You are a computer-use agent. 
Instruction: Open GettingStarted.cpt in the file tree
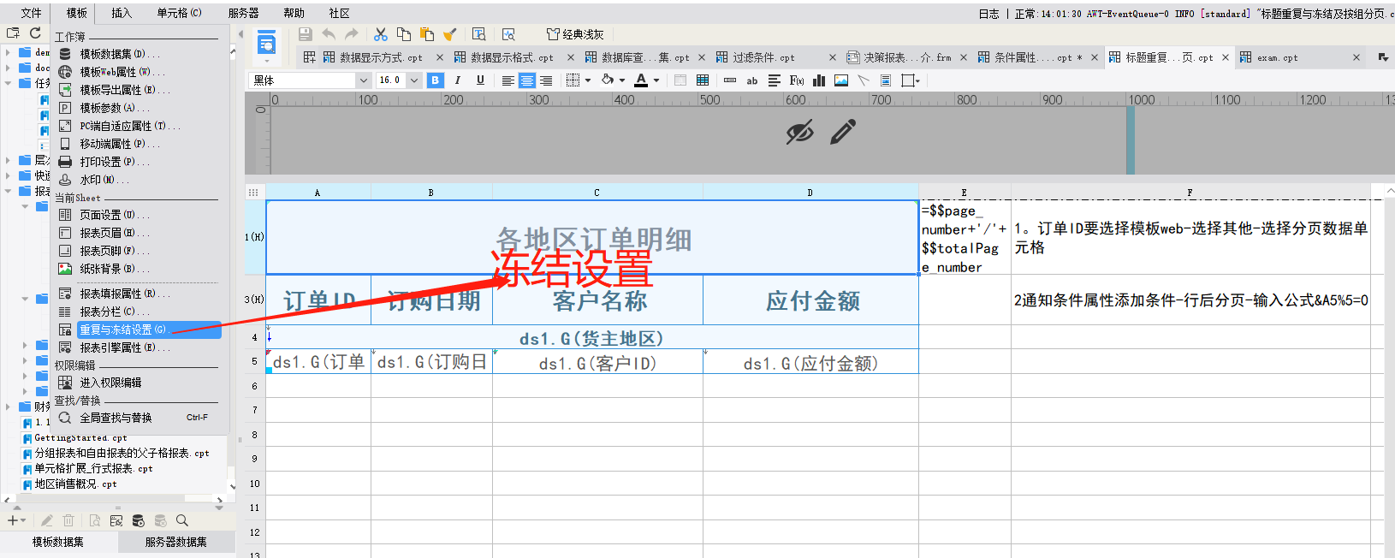coord(80,437)
